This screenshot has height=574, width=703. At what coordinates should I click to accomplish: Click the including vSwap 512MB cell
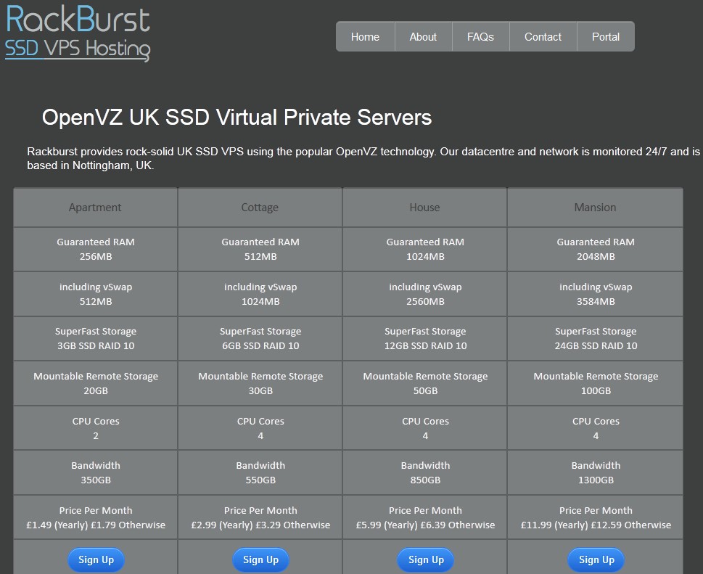[x=96, y=294]
